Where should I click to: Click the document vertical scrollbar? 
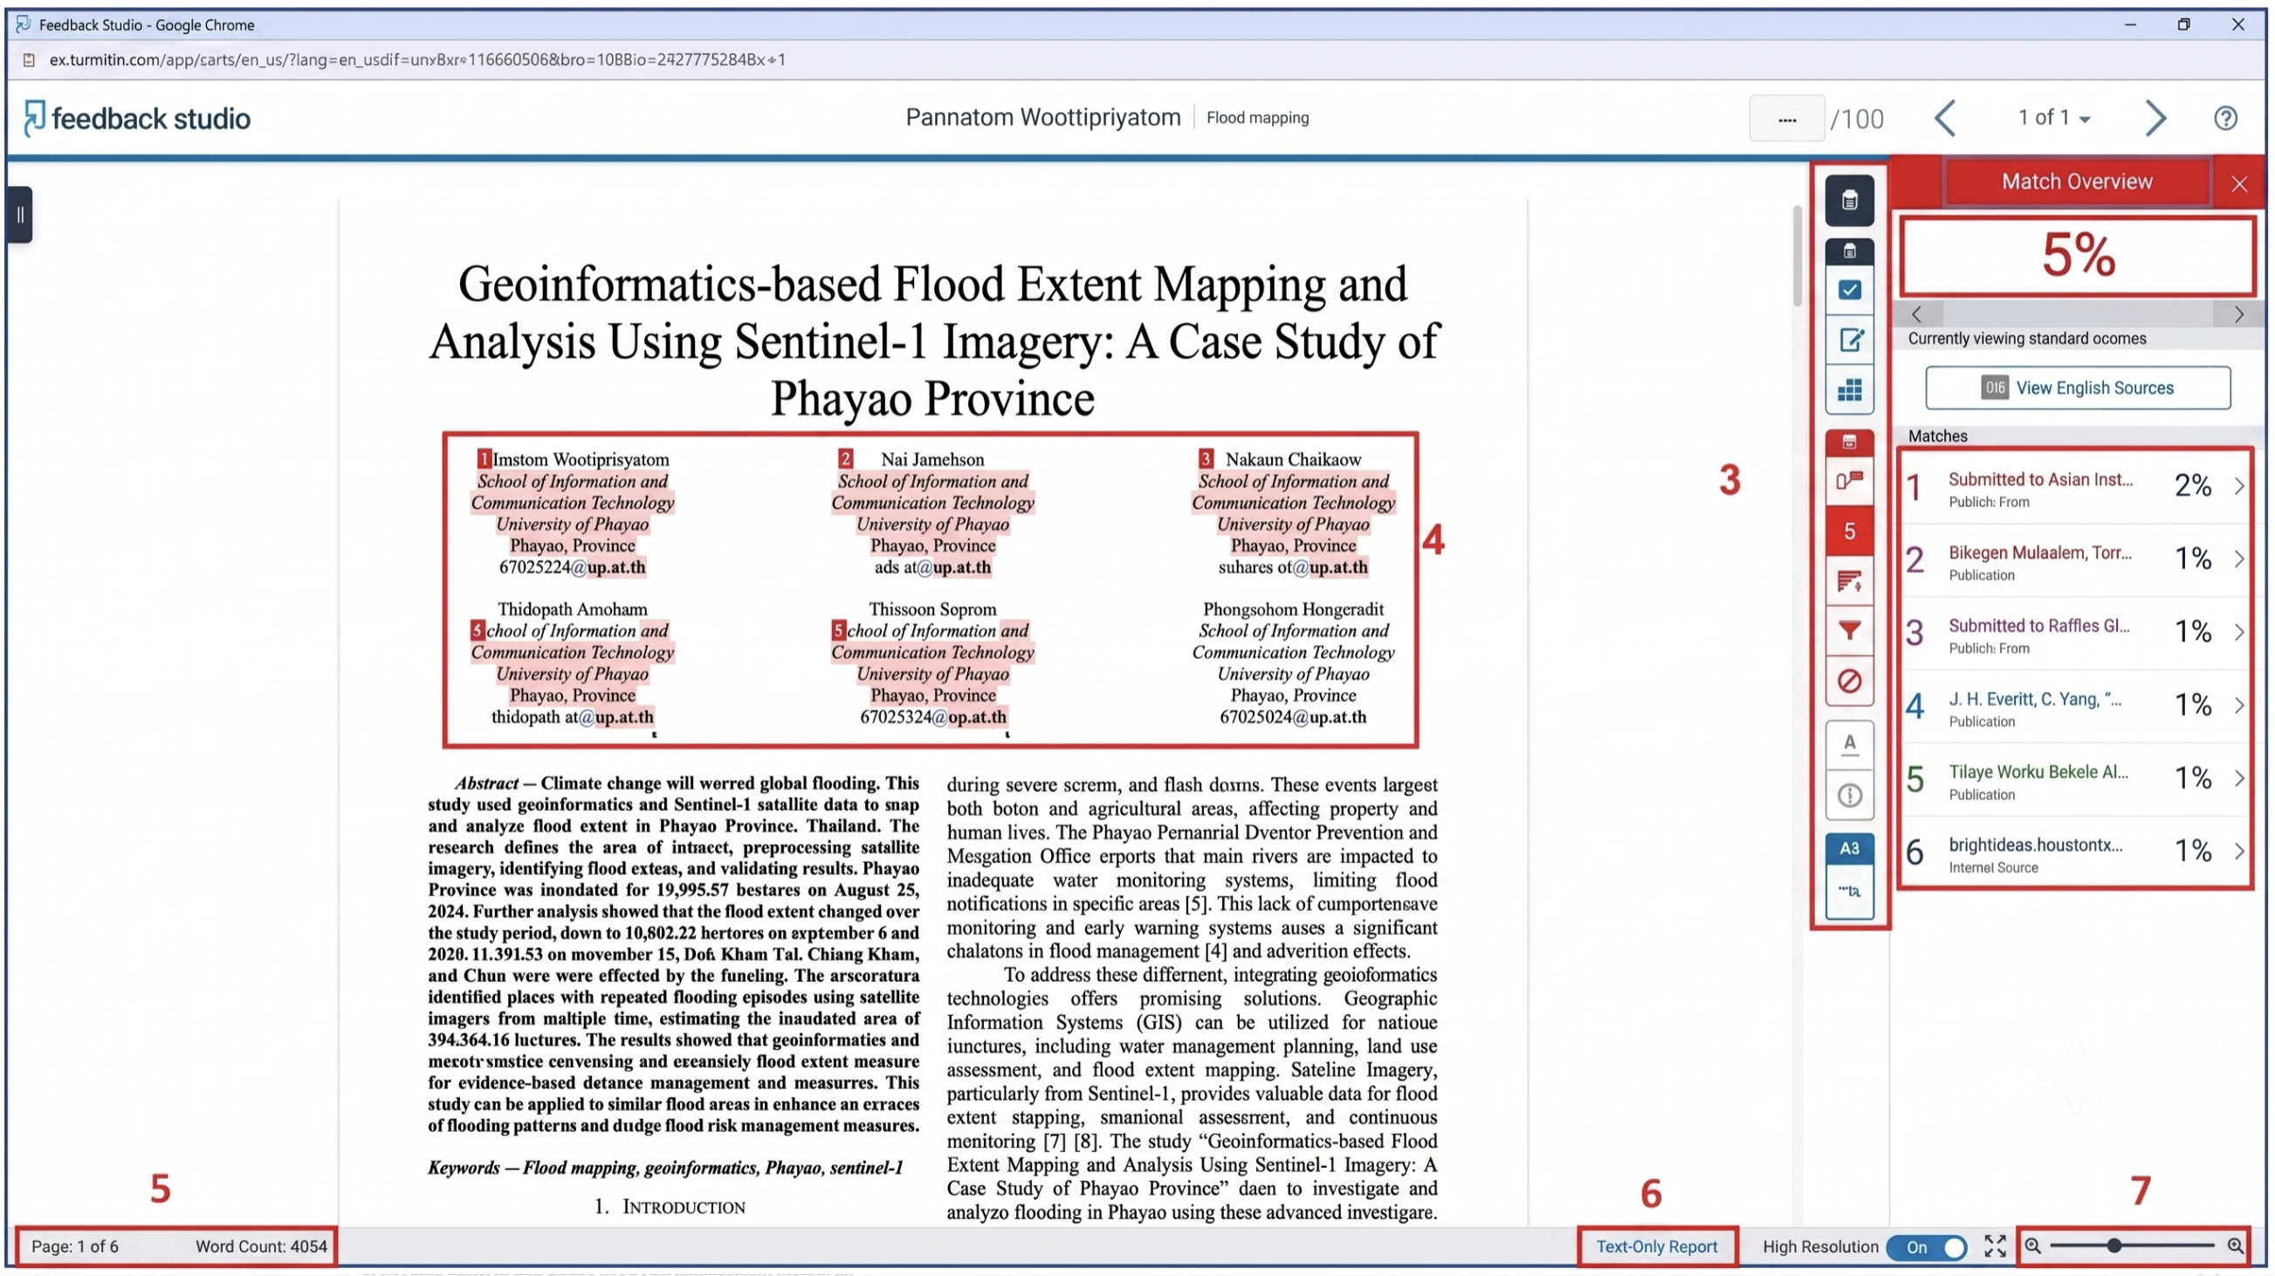coord(1797,256)
